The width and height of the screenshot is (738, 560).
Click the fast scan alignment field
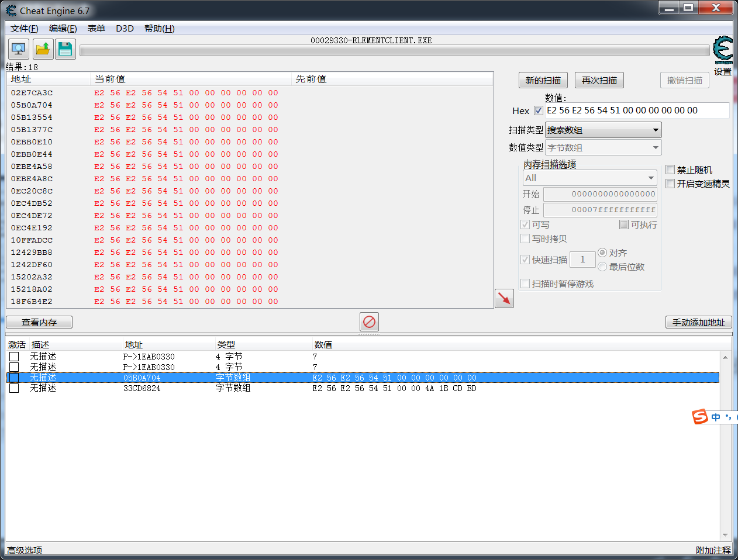click(x=582, y=260)
